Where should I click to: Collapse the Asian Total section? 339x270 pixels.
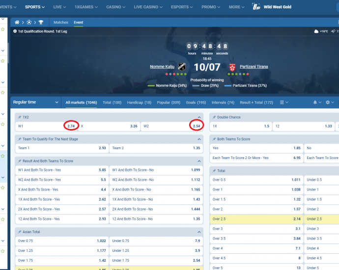[x=199, y=232]
